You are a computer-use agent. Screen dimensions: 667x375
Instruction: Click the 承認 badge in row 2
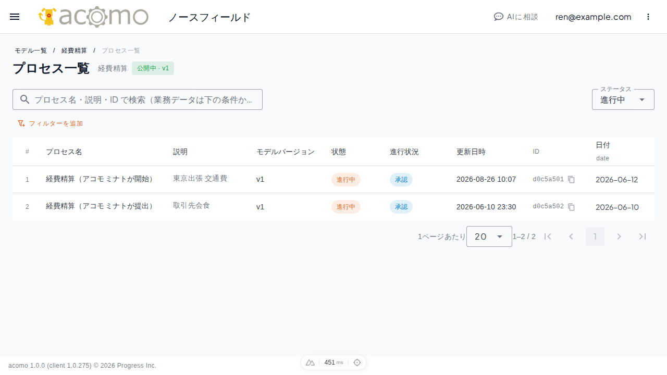coord(401,207)
